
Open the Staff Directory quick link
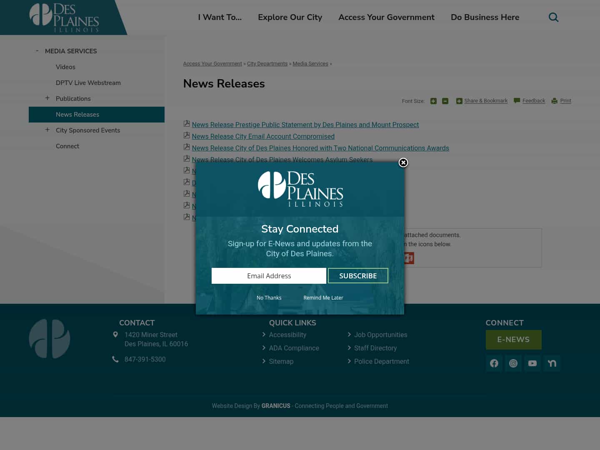[375, 348]
